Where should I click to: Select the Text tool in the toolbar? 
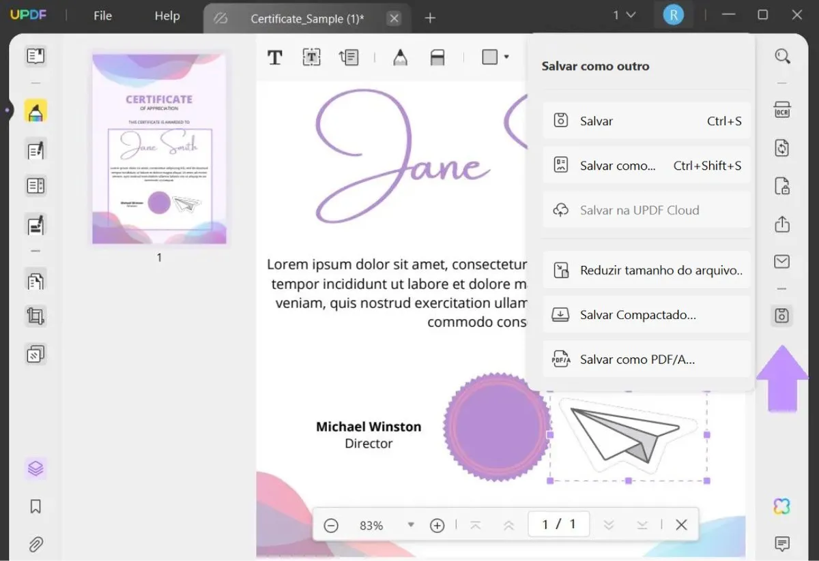[x=275, y=57]
